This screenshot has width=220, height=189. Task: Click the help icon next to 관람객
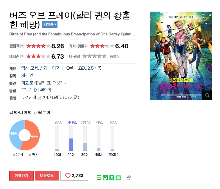(x=22, y=46)
